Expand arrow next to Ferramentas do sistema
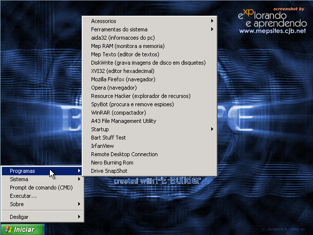The image size is (313, 235). point(212,29)
